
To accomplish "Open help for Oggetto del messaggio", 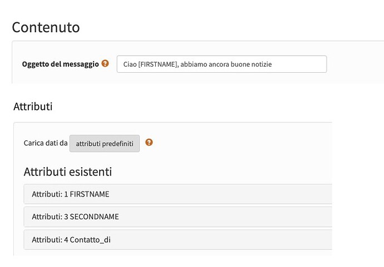I will point(105,63).
